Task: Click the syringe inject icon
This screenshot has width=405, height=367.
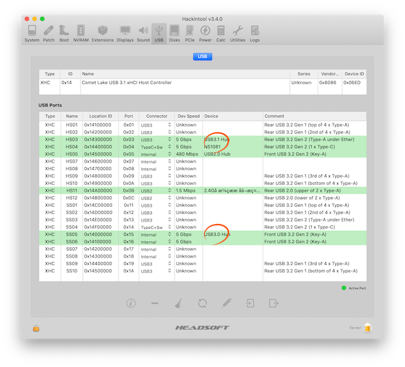Action: (x=227, y=303)
